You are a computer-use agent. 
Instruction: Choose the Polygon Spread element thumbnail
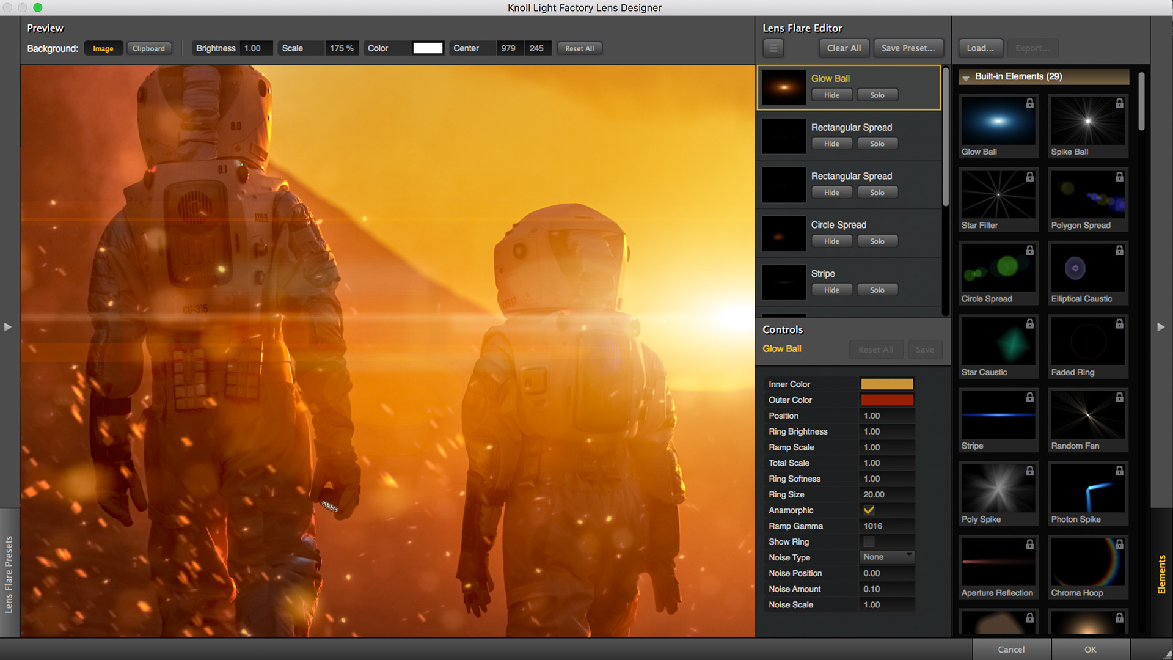coord(1087,194)
